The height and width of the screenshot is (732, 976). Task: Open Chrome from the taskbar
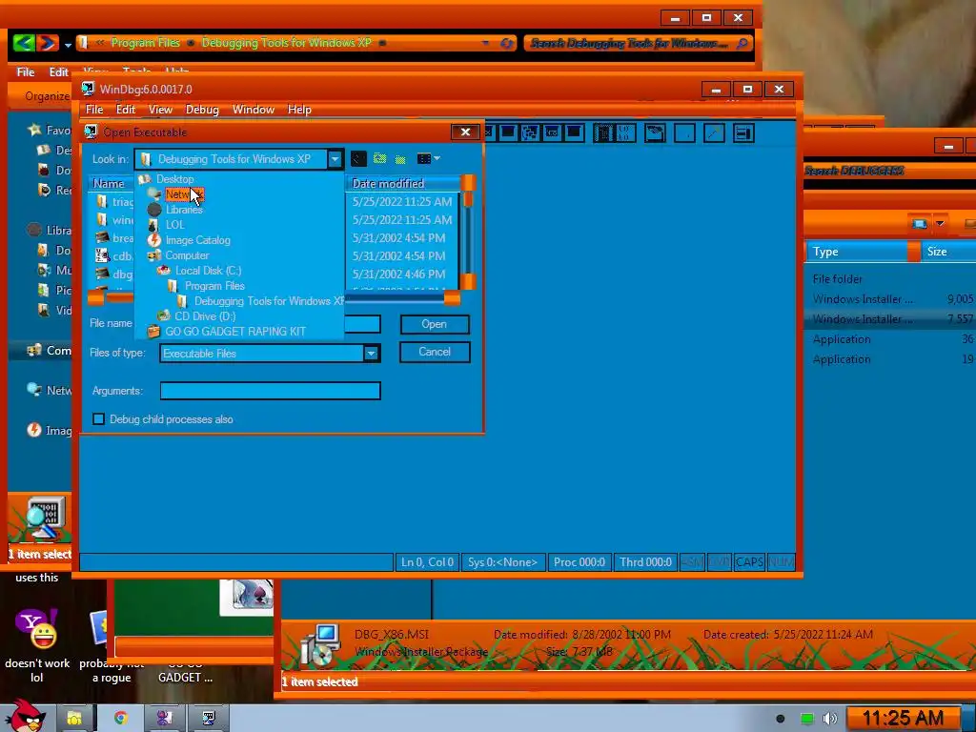click(120, 718)
